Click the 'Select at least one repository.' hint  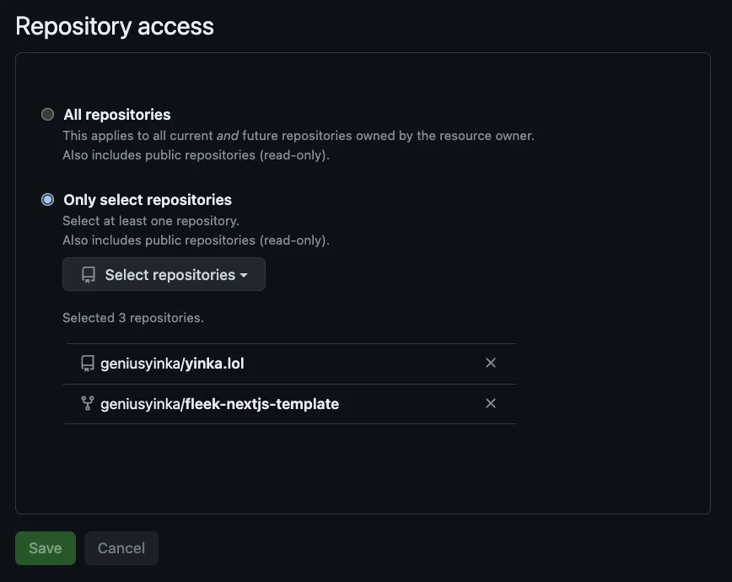pyautogui.click(x=151, y=221)
